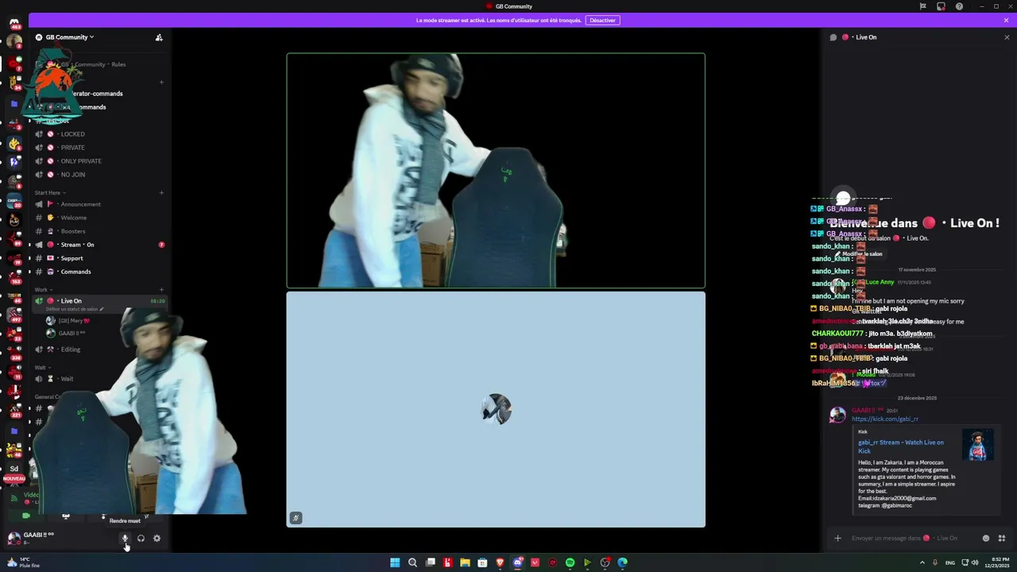Toggle the headphones deafen button
1017x572 pixels.
141,538
